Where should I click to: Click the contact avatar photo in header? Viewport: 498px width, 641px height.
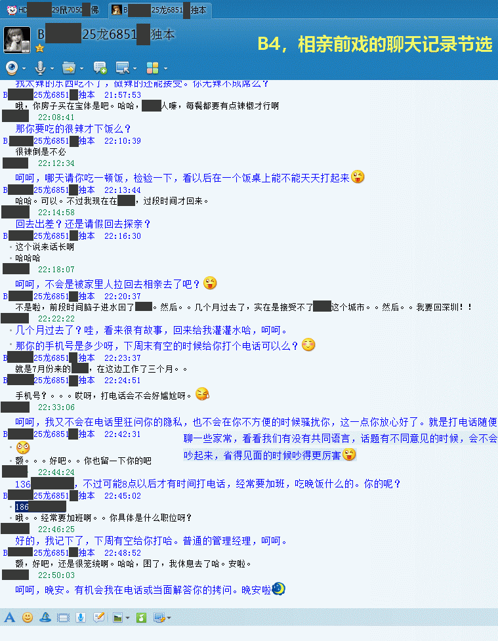17,39
